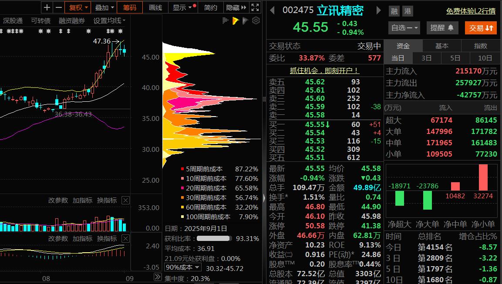The height and width of the screenshot is (284, 502).
Task: Click 加指标 on the volume indicator
Action: (x=82, y=200)
